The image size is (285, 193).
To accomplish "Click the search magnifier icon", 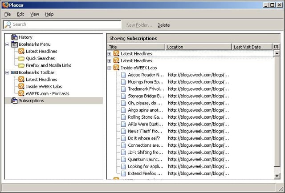I will 8,25.
